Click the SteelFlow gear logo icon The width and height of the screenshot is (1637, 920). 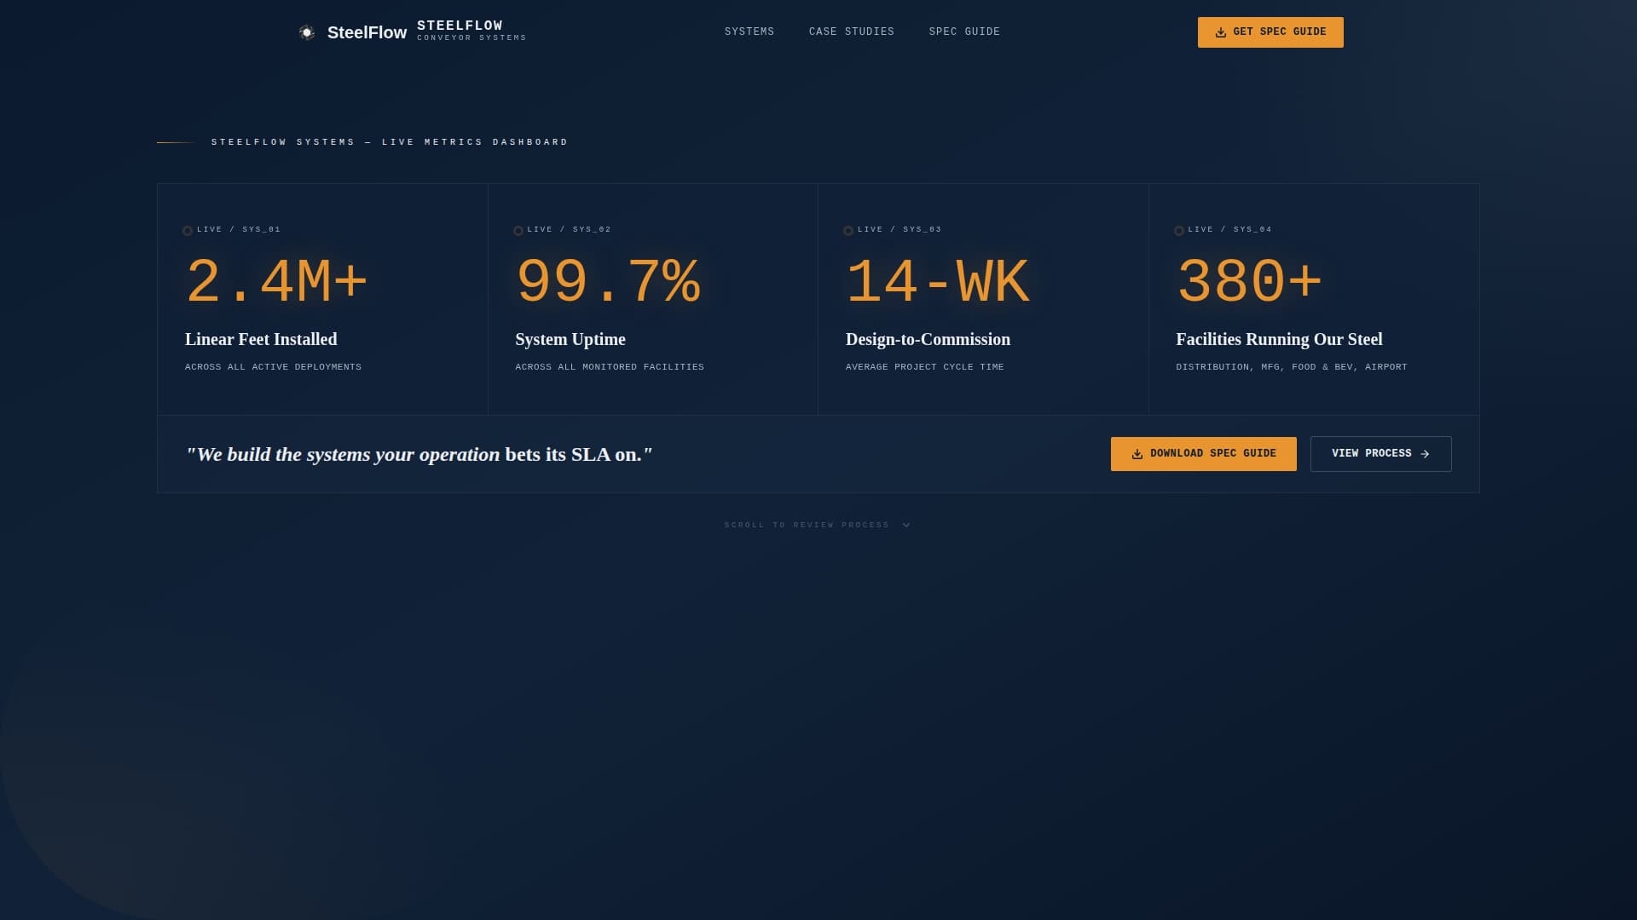[308, 32]
